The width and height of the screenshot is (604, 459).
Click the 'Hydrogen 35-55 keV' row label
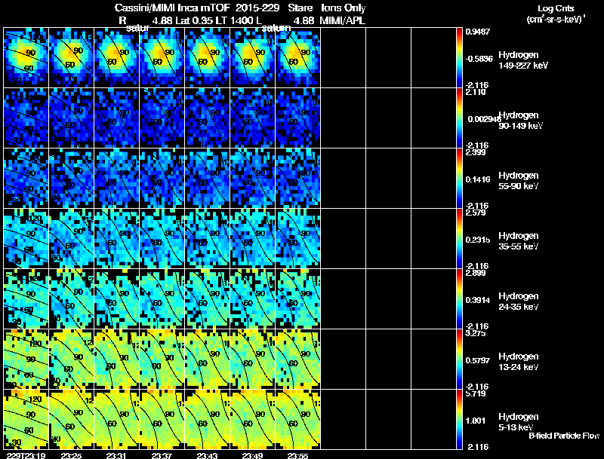519,241
